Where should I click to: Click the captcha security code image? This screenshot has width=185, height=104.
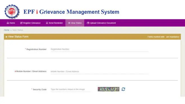pyautogui.click(x=108, y=89)
